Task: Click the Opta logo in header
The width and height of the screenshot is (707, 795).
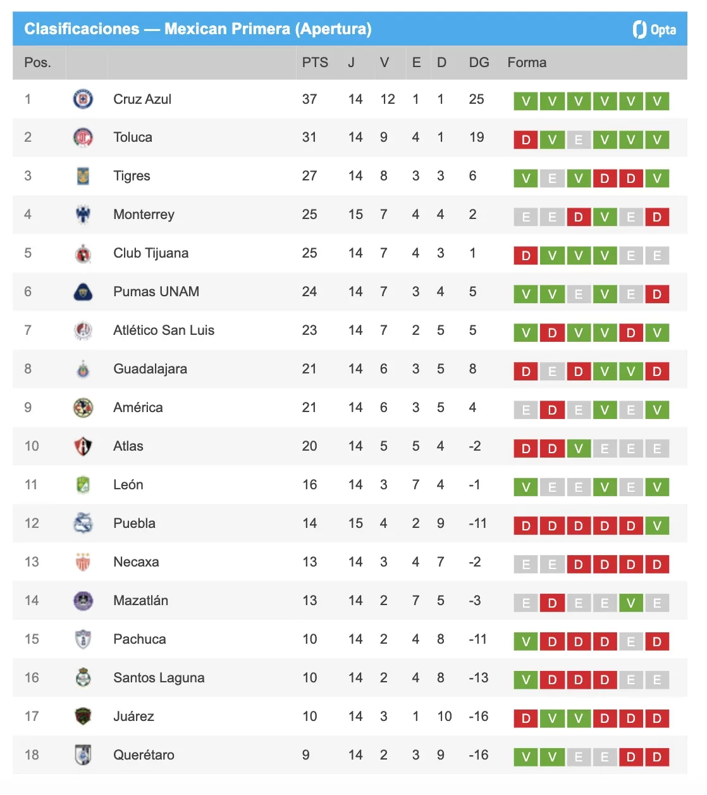Action: pyautogui.click(x=655, y=29)
